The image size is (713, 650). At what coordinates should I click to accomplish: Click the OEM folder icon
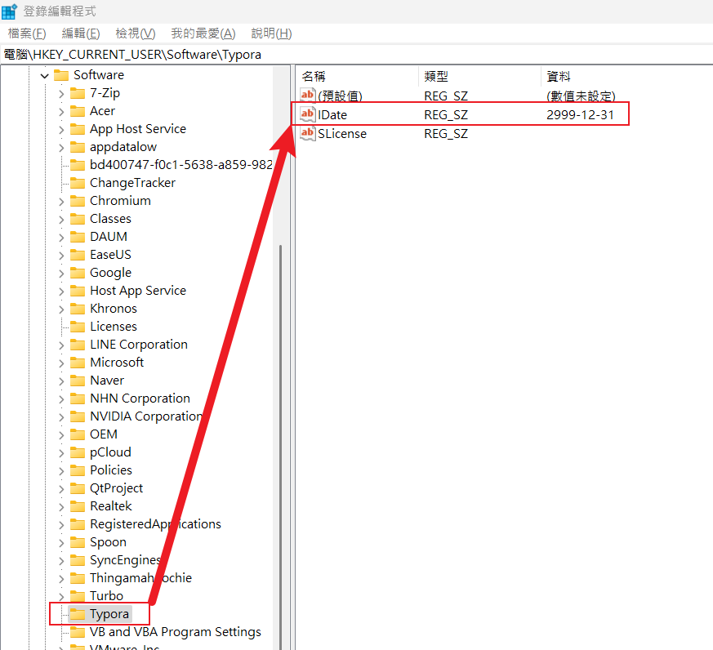point(78,434)
